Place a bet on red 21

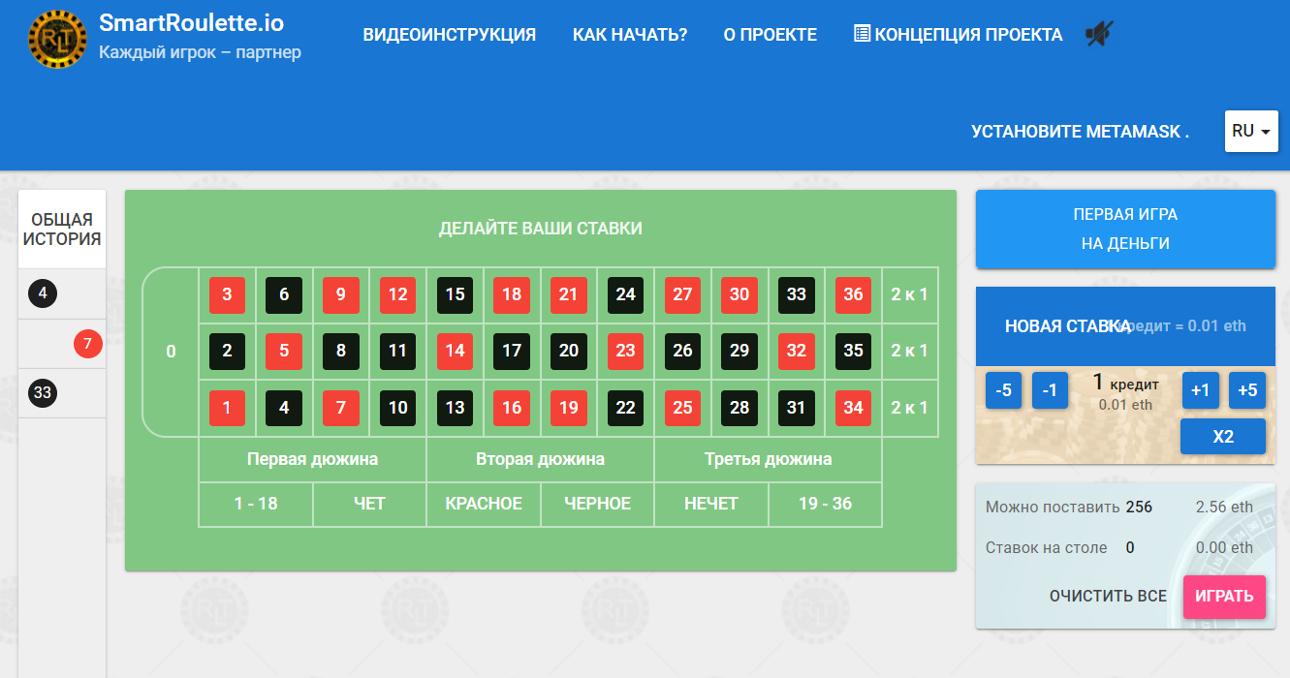(x=569, y=294)
